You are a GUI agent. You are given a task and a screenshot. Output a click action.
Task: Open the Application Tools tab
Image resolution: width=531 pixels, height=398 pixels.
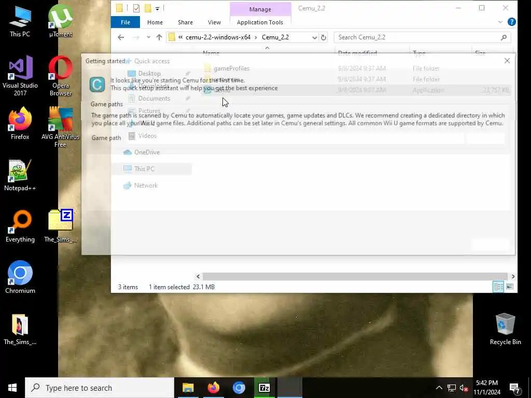click(260, 22)
